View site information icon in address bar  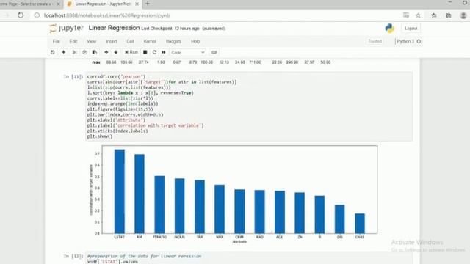[37, 15]
